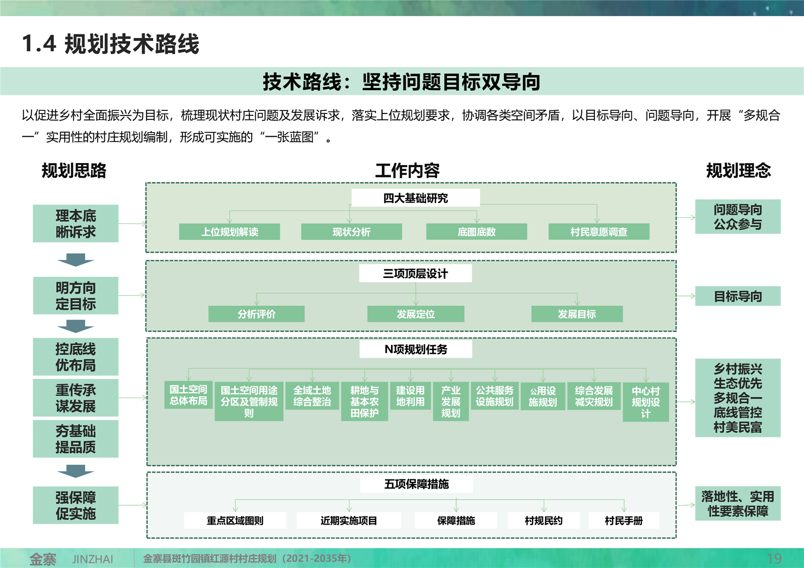The height and width of the screenshot is (568, 804).
Task: Click the down arrow below 明方向定目标
Action: (75, 326)
